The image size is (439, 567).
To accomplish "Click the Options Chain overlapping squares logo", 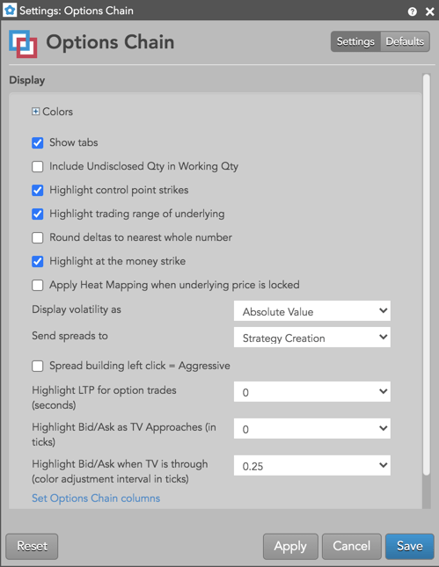I will (x=23, y=44).
